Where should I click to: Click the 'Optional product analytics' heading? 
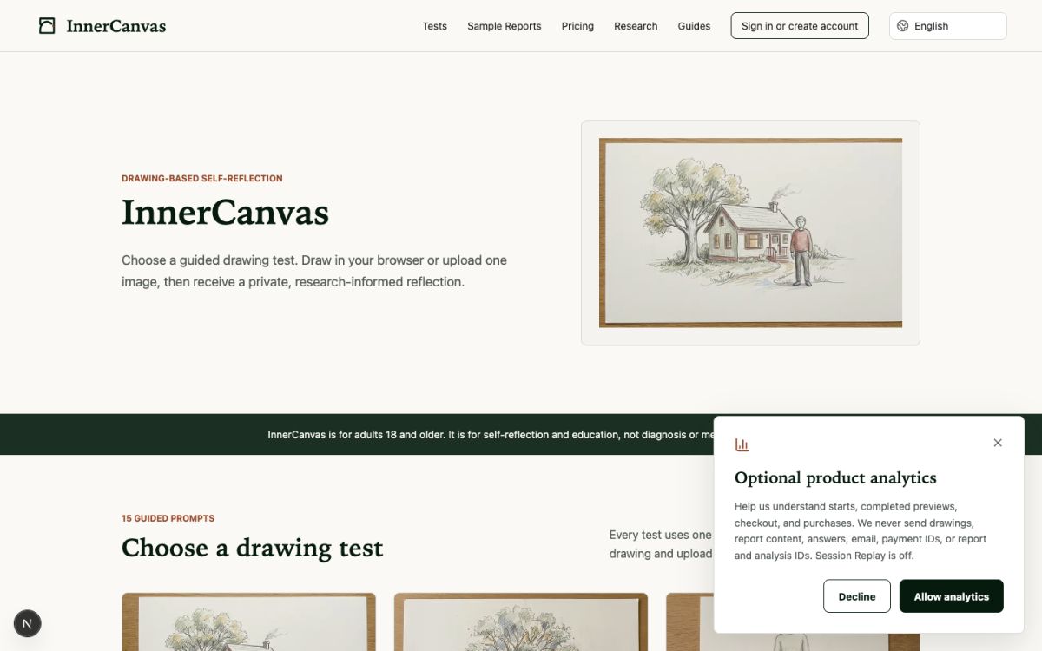[x=835, y=478]
